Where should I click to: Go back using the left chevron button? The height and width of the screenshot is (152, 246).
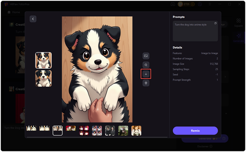coord(33,19)
